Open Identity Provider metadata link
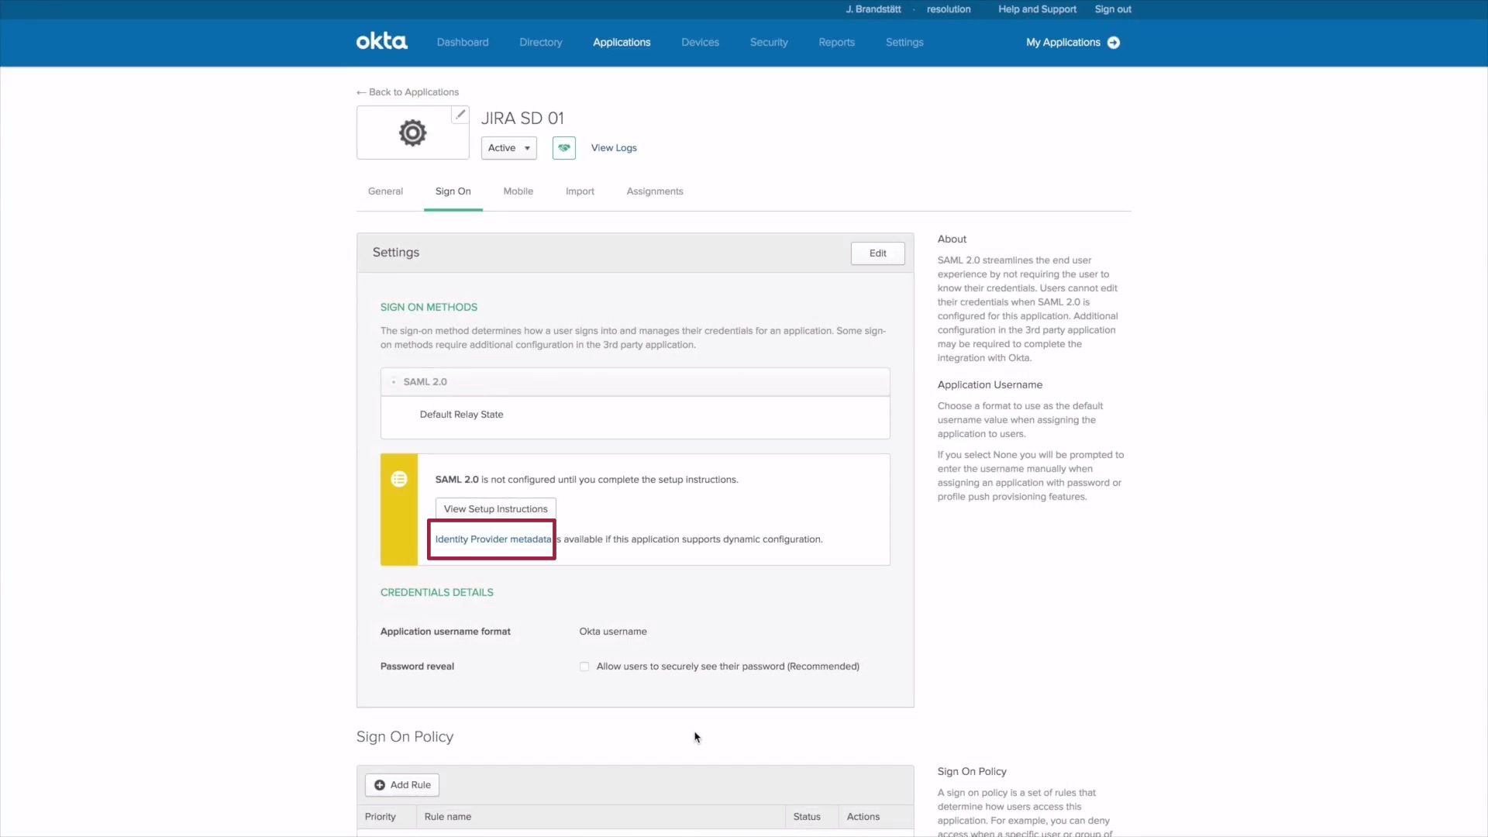Image resolution: width=1488 pixels, height=837 pixels. [493, 539]
